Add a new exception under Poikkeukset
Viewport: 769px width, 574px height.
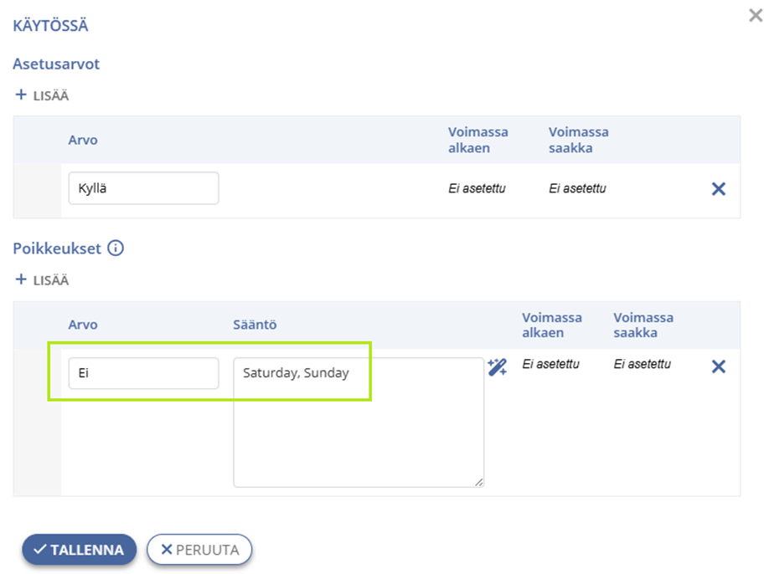tap(42, 279)
